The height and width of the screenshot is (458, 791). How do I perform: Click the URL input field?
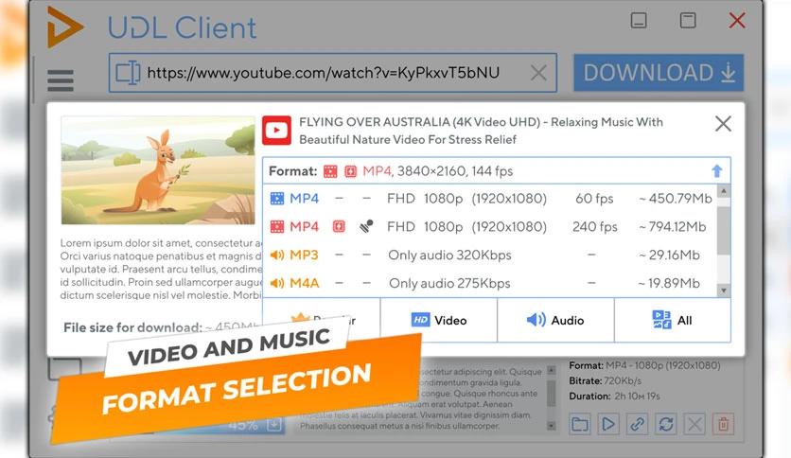click(x=333, y=73)
